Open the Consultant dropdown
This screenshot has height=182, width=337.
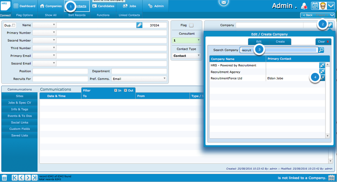(x=186, y=41)
